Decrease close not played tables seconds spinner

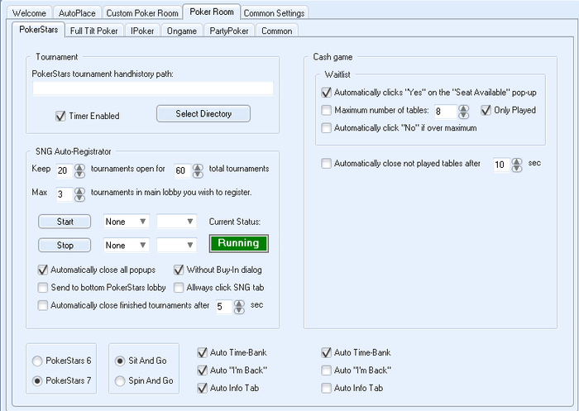[x=516, y=169]
